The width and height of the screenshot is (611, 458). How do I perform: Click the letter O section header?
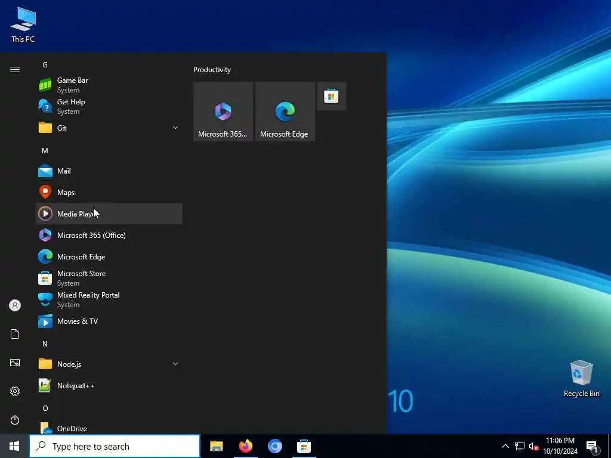coord(45,408)
